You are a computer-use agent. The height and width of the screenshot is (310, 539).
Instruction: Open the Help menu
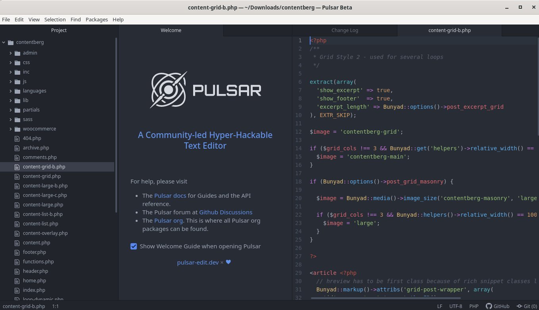pos(118,19)
